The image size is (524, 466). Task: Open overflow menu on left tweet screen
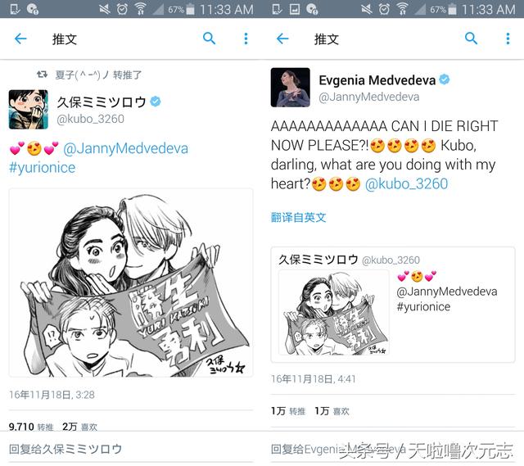click(x=246, y=38)
